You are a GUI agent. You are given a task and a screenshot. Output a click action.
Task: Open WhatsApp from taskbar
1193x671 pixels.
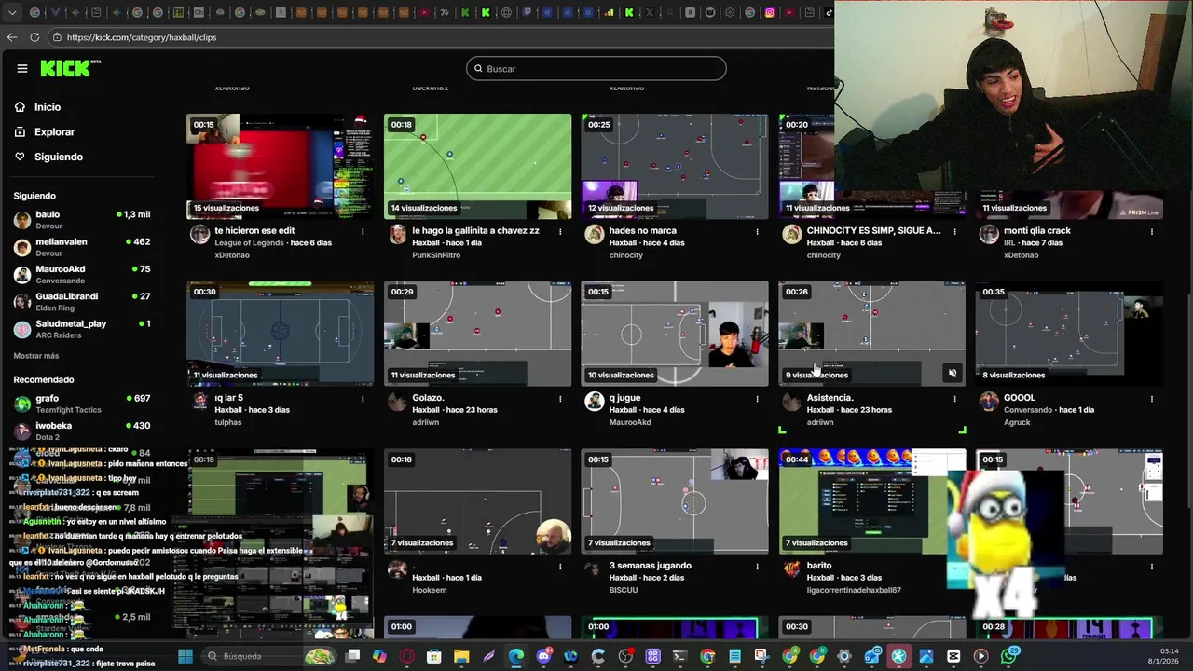[x=1008, y=656]
